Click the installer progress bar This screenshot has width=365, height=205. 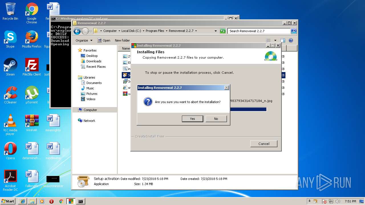(248, 109)
